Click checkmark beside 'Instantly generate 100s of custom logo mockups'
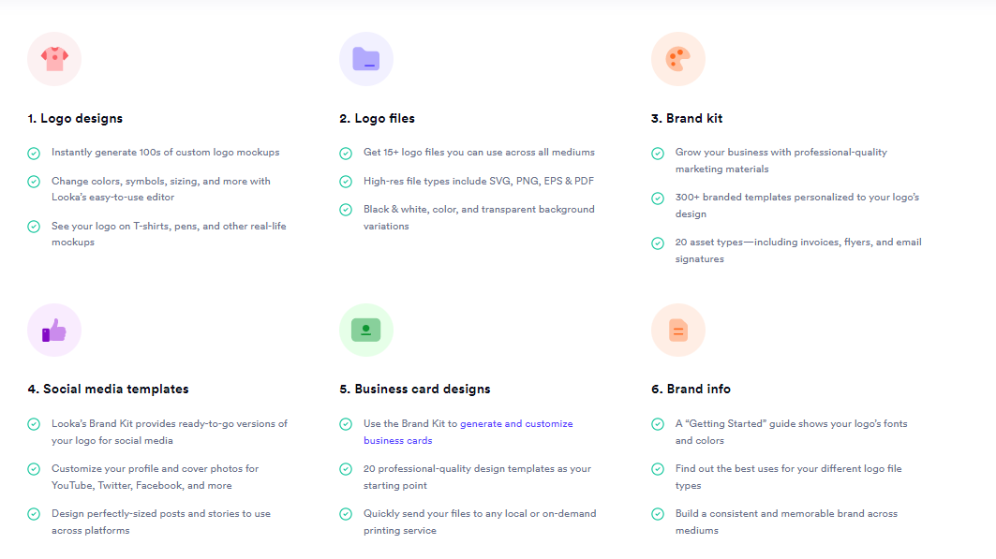The image size is (996, 559). [35, 154]
